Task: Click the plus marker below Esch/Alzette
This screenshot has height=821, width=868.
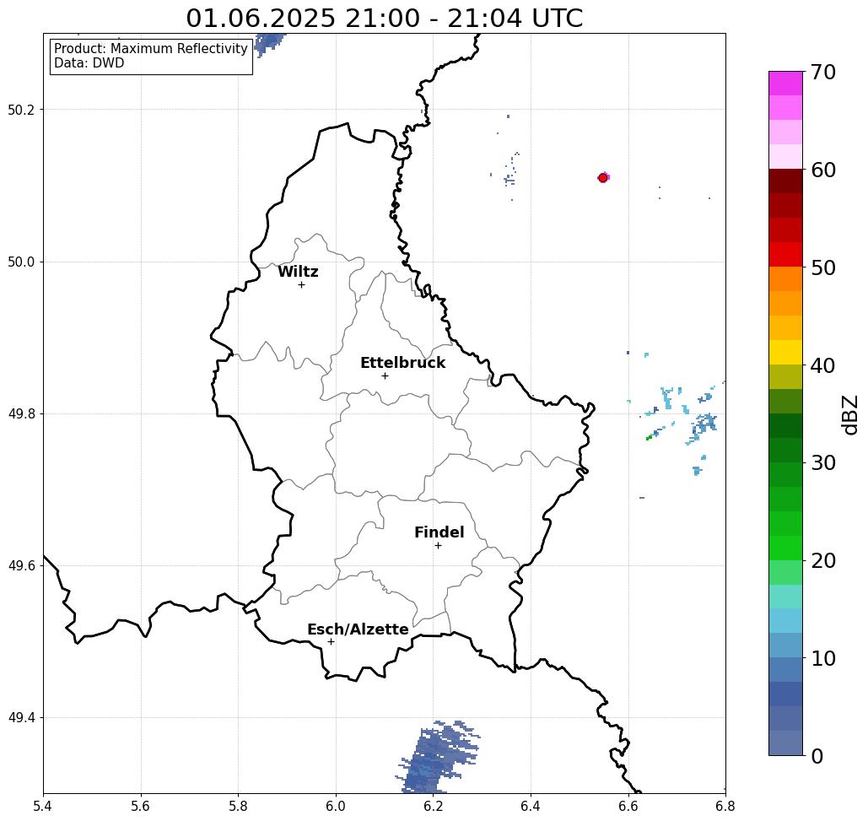Action: point(331,642)
